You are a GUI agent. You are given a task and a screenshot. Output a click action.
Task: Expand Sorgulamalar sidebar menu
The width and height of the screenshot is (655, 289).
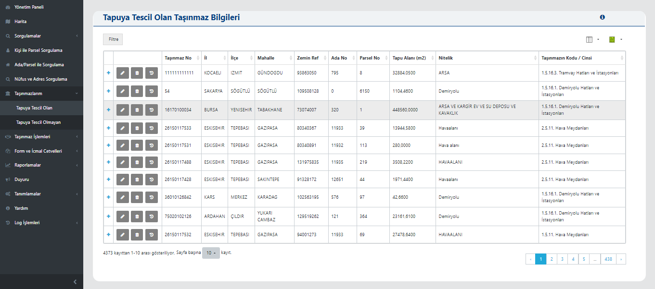point(41,36)
